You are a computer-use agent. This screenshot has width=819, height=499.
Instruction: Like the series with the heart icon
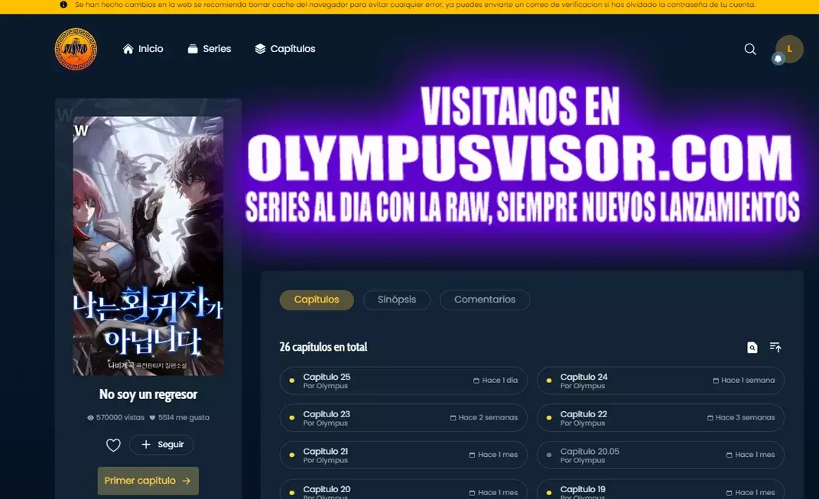coord(113,445)
